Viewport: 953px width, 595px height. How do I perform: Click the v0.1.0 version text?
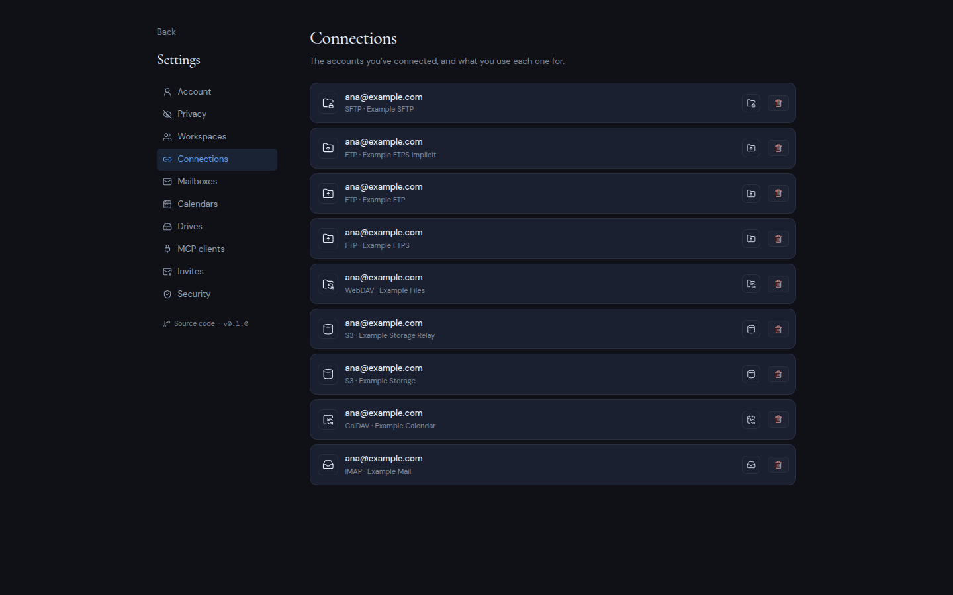(236, 323)
